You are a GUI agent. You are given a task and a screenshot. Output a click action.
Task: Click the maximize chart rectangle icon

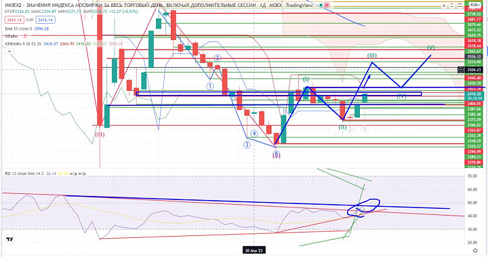tap(460, 5)
